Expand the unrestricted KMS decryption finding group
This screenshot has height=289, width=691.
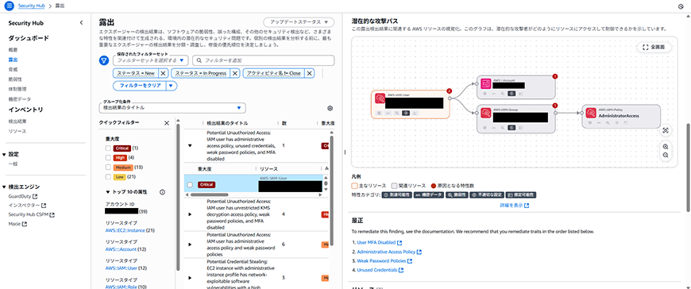[190, 214]
